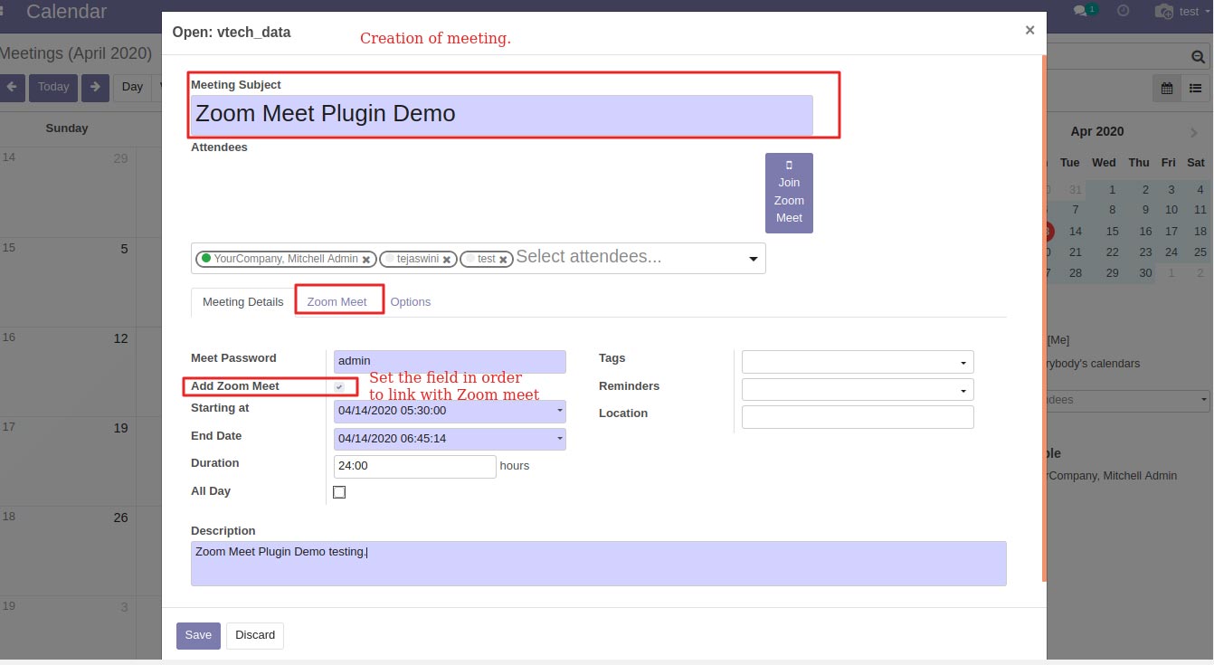This screenshot has height=665, width=1214.
Task: Remove test attendee tag
Action: (x=504, y=259)
